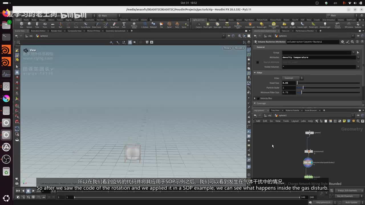Switch to the Pyro FX shelf tab
The image size is (365, 205).
tap(295, 20)
